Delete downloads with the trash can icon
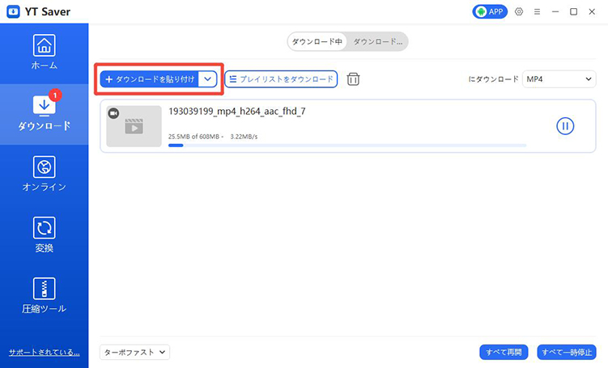Screen dimensions: 608x368 click(x=353, y=79)
